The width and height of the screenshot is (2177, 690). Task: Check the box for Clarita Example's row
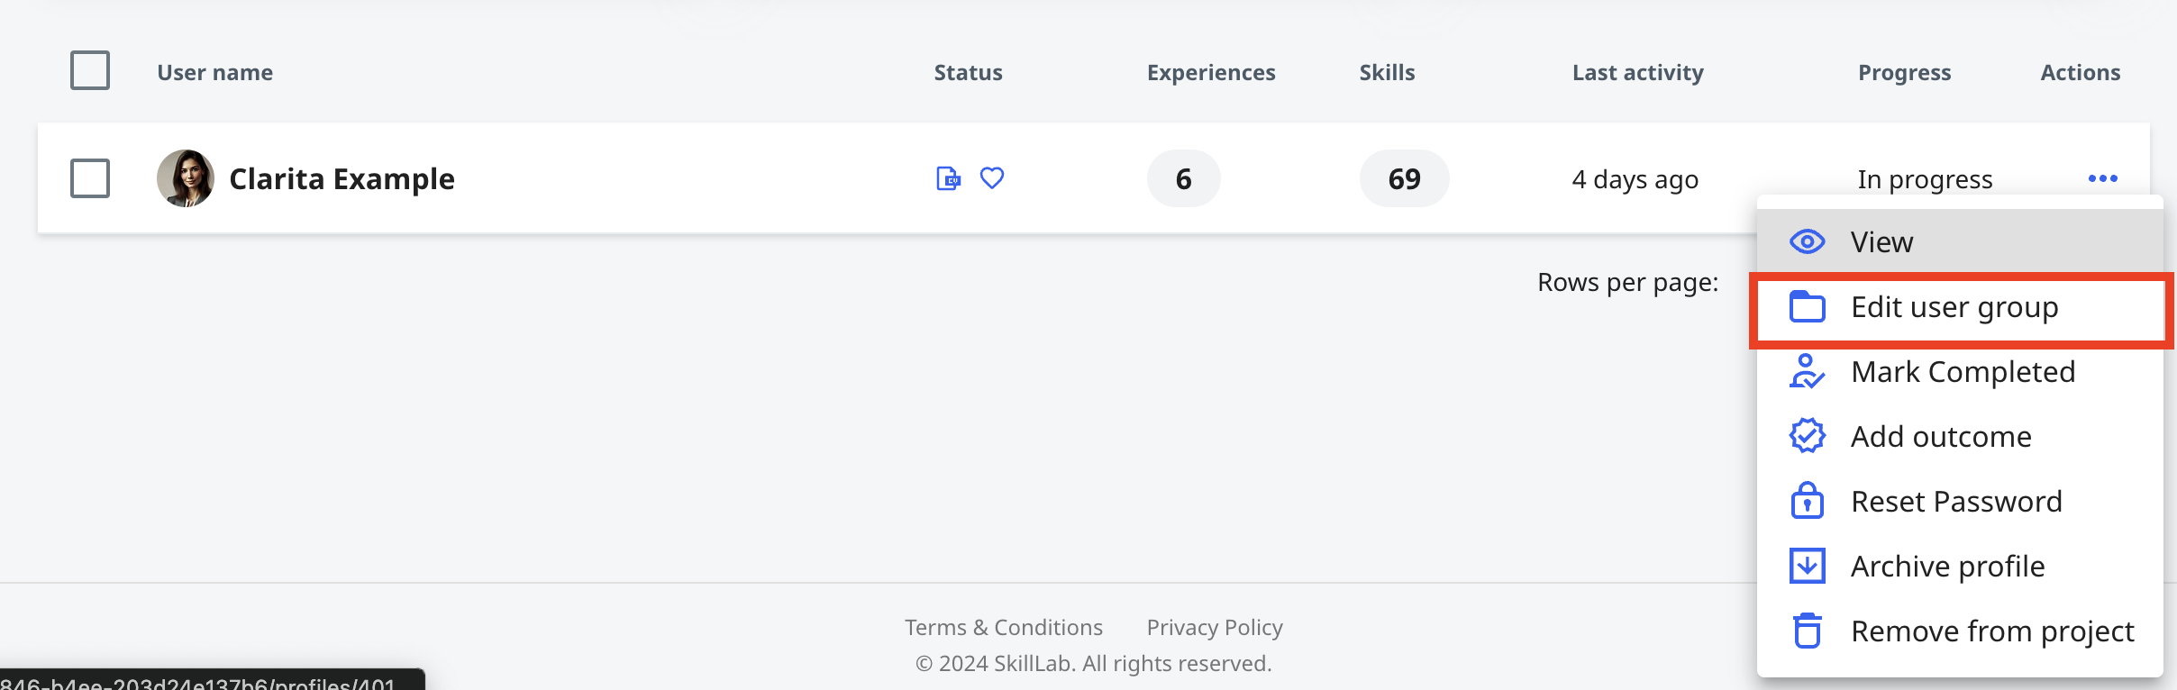(x=90, y=178)
